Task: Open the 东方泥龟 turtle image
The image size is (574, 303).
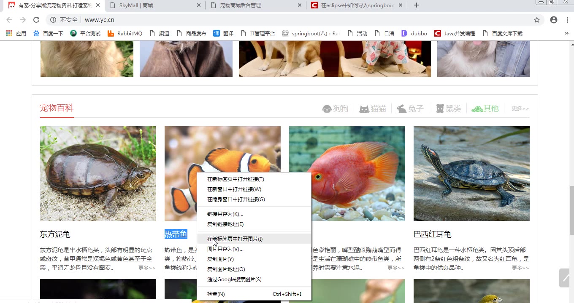Action: point(98,173)
